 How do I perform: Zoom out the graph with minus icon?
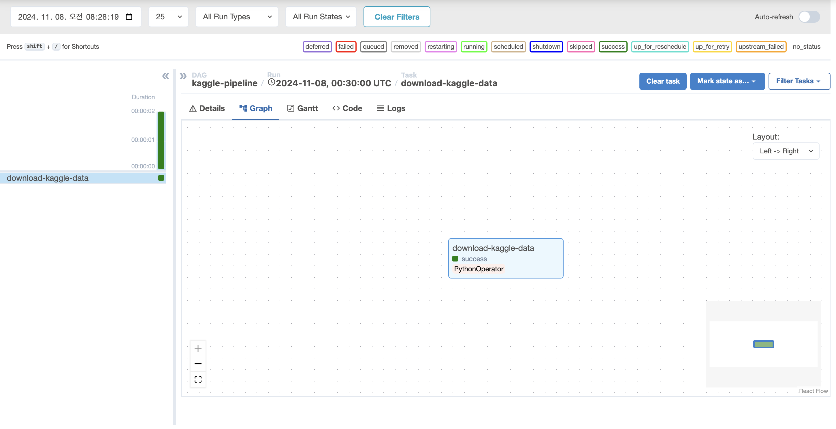click(198, 364)
